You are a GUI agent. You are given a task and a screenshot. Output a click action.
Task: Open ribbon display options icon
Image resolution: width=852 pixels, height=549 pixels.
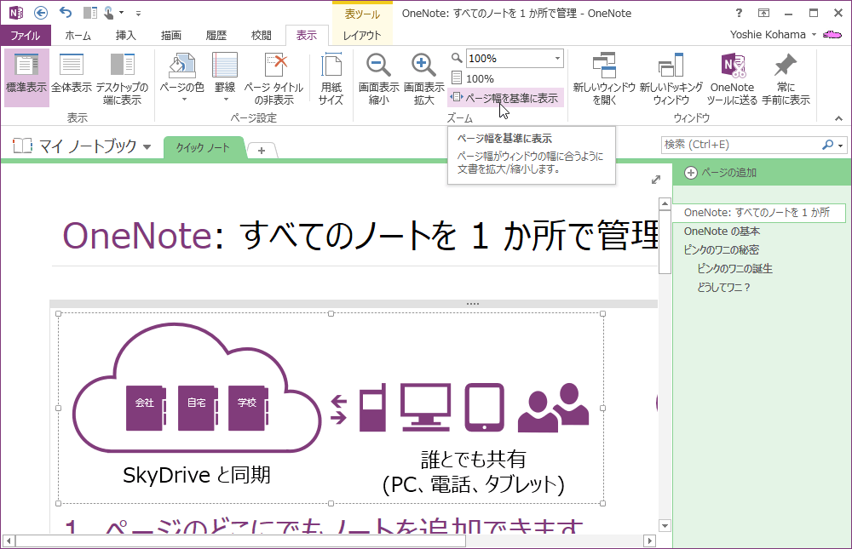[x=764, y=13]
